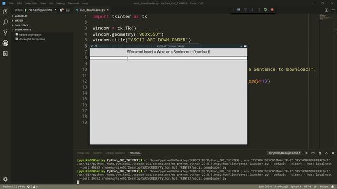Close the terminal panel
Screen dimensions: 337x189
point(333,153)
